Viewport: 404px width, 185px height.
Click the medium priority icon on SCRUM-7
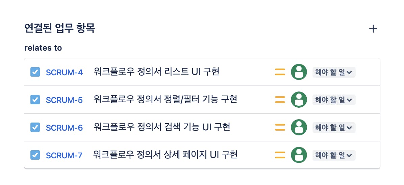[x=280, y=155]
